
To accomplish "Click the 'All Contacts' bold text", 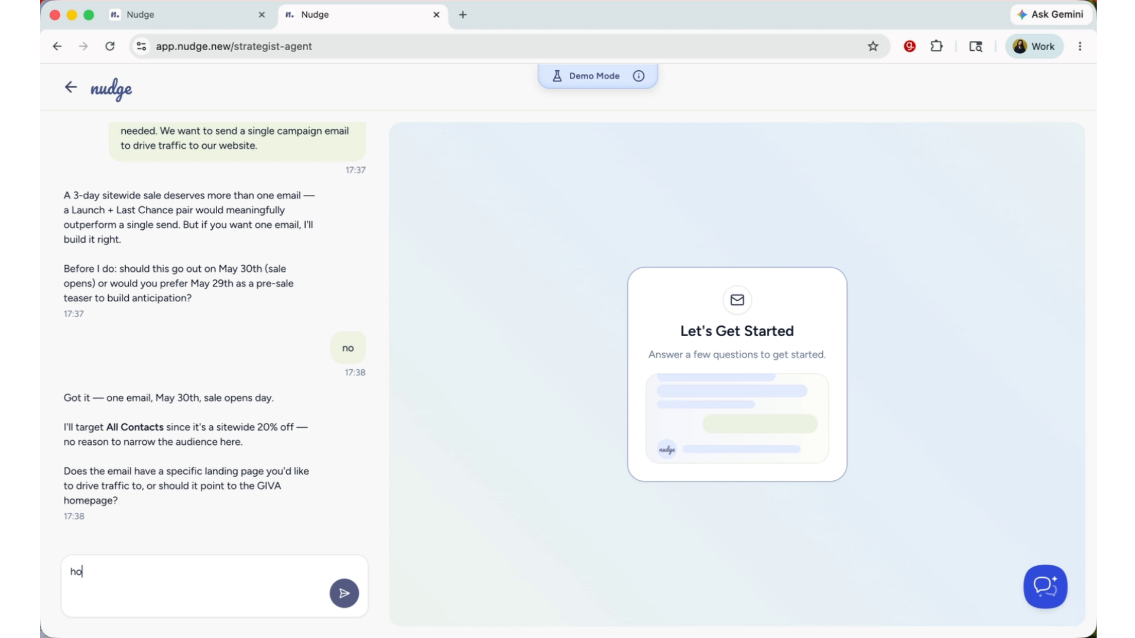I will click(135, 427).
